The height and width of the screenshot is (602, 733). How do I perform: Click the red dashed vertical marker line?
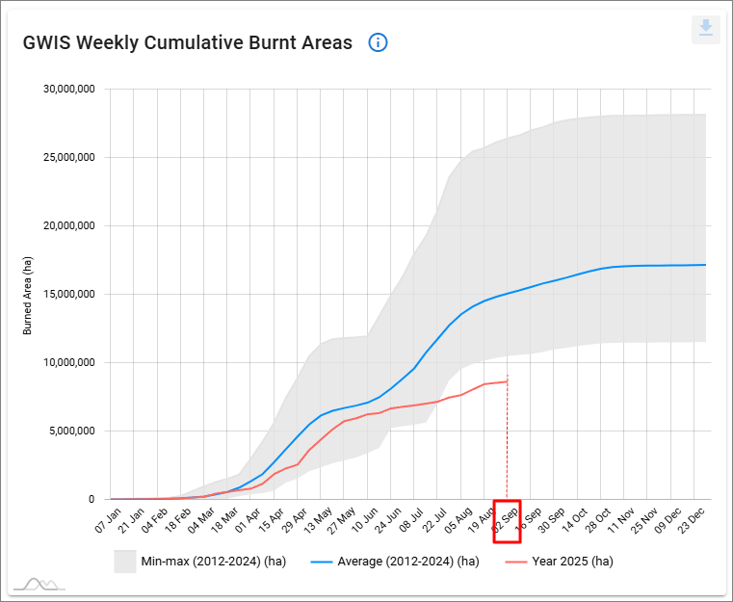point(507,443)
